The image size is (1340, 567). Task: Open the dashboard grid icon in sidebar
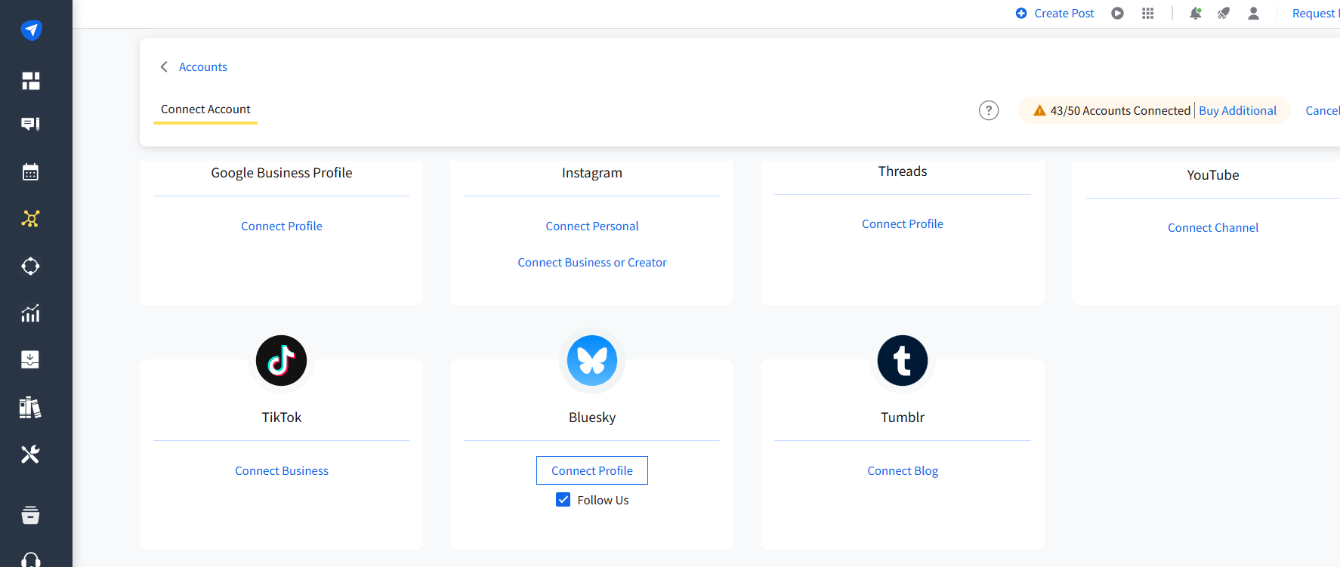[x=30, y=81]
